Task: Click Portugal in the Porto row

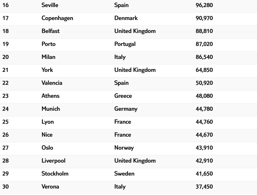Action: click(125, 44)
